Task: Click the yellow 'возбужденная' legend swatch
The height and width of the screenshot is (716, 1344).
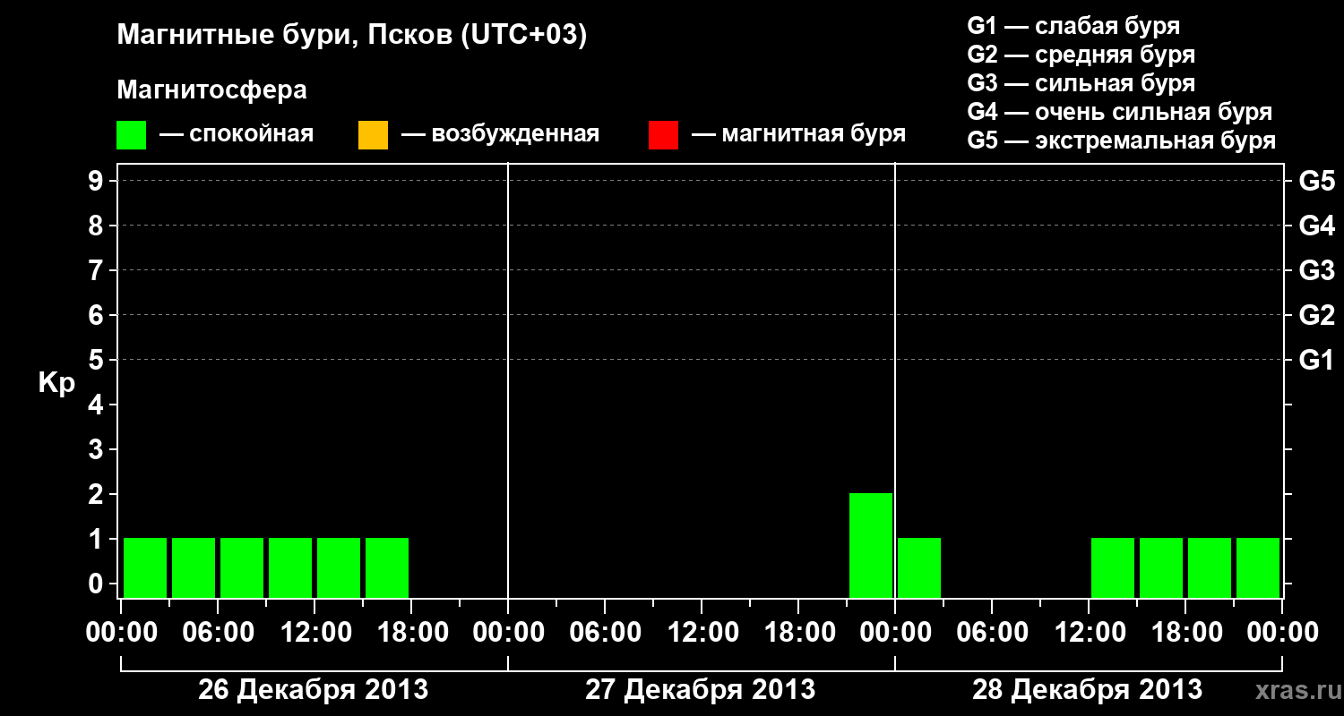Action: click(x=373, y=135)
